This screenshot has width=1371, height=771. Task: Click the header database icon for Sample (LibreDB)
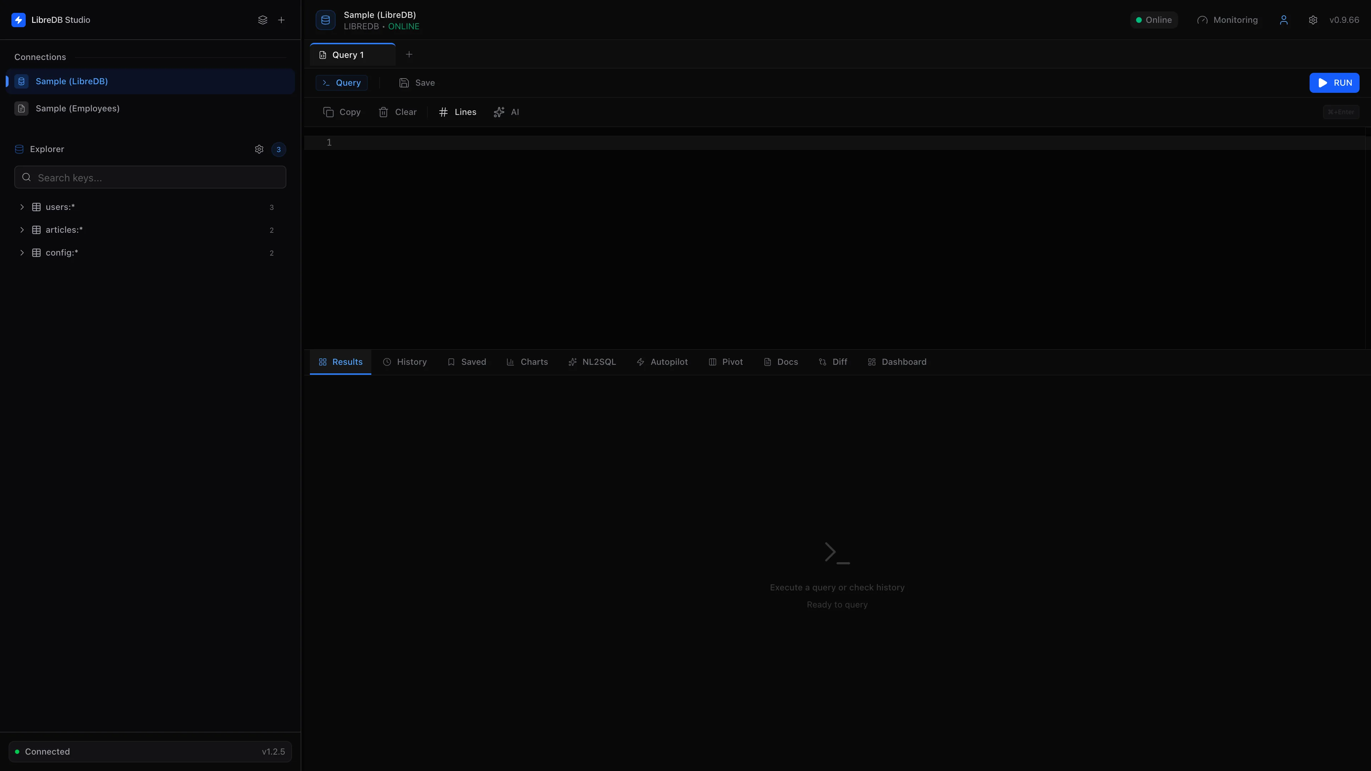326,20
